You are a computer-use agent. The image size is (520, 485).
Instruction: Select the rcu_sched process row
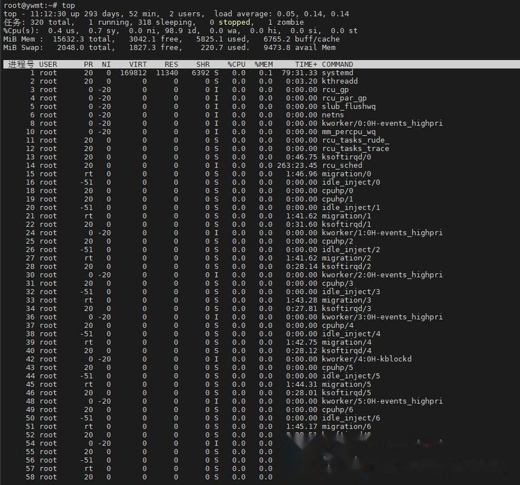pos(242,165)
